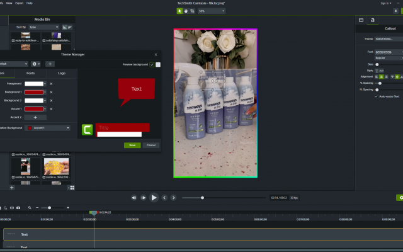Click the download icon at top right
Image resolution: width=403 pixels, height=252 pixels.
pyautogui.click(x=396, y=11)
